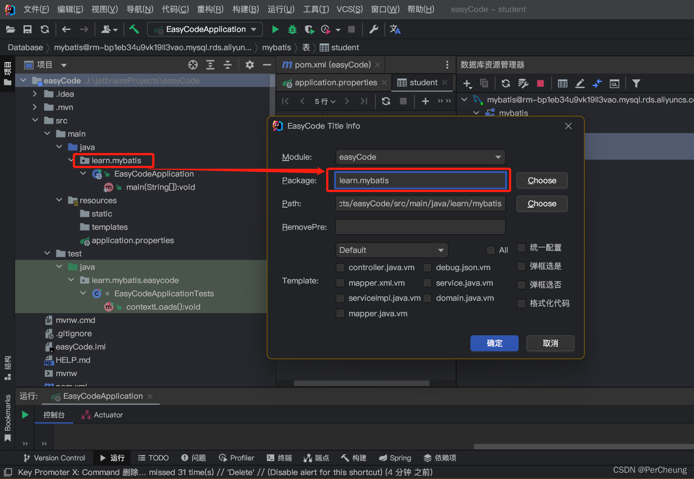Click Collapse All in the project panel header

click(228, 65)
